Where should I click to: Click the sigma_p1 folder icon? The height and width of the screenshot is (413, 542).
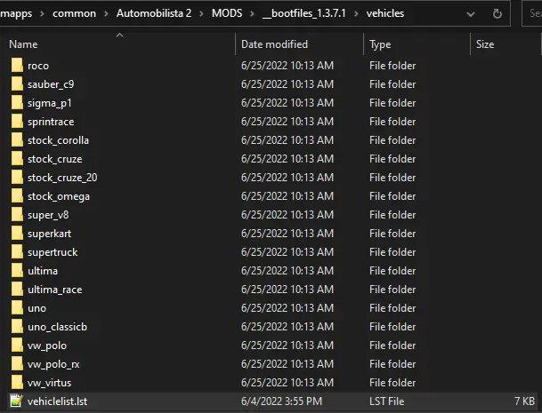17,102
